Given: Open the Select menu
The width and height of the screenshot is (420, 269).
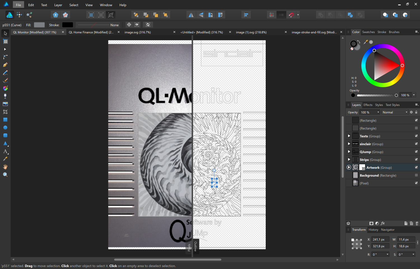Looking at the screenshot, I should [74, 5].
